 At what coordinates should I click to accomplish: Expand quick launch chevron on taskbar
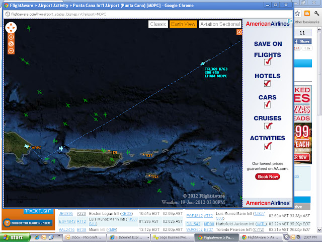[59, 236]
